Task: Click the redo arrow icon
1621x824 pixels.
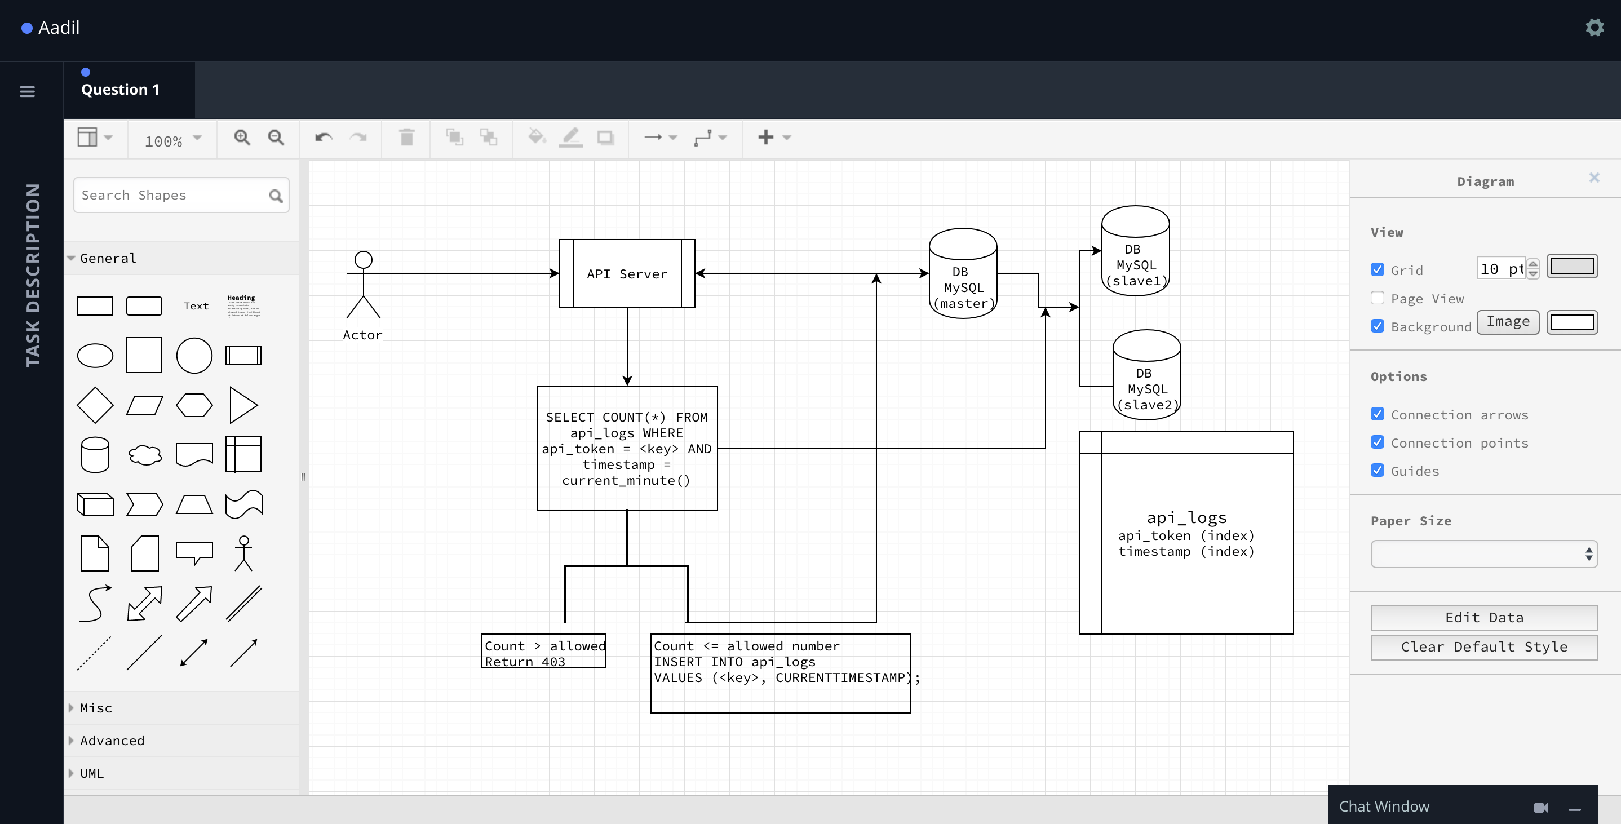Action: tap(358, 137)
